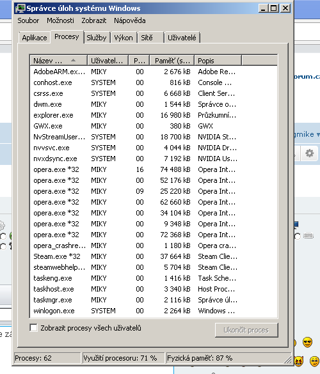Click the Procesy: 62 status entry

click(47, 358)
